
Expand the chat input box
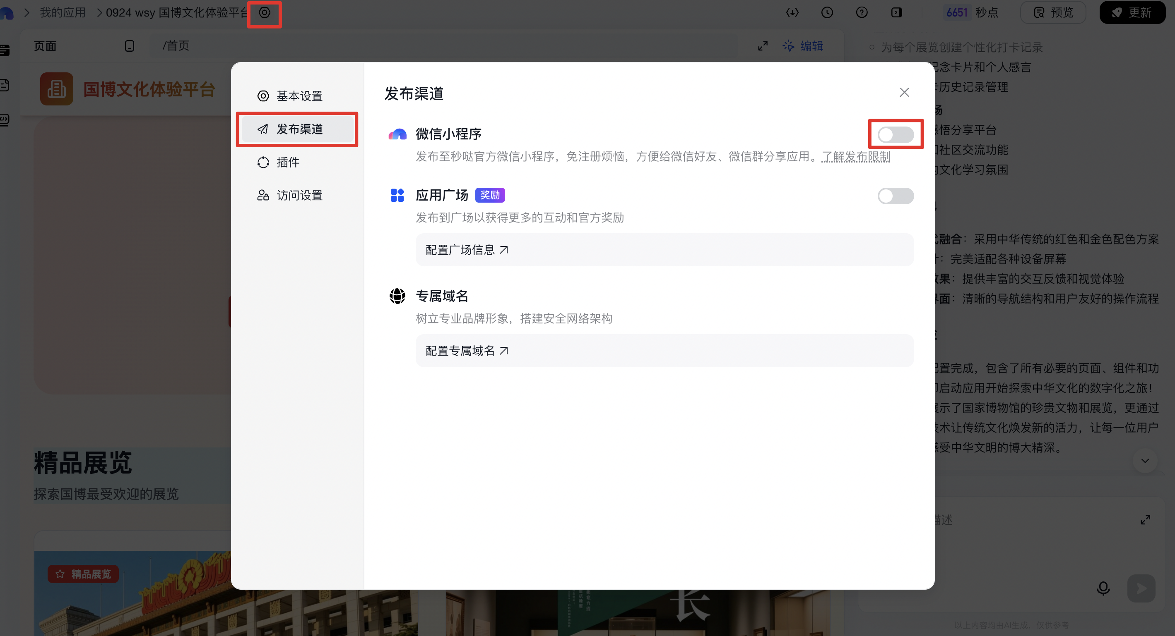tap(1145, 520)
